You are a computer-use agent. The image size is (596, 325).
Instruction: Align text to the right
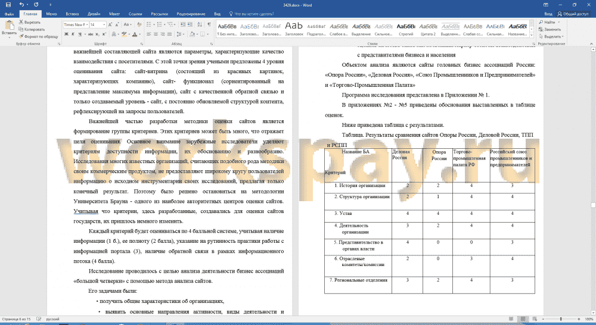tap(163, 34)
